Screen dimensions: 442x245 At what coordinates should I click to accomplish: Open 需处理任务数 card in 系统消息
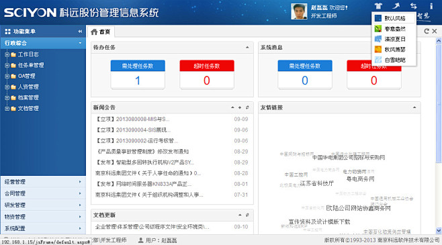305,75
